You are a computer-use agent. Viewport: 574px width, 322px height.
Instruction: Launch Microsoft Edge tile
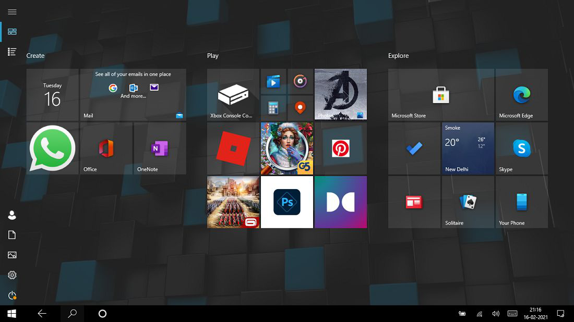click(x=522, y=95)
